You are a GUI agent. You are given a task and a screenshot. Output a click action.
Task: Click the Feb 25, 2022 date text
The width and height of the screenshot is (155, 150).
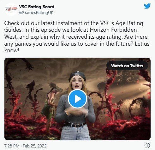tap(35, 146)
